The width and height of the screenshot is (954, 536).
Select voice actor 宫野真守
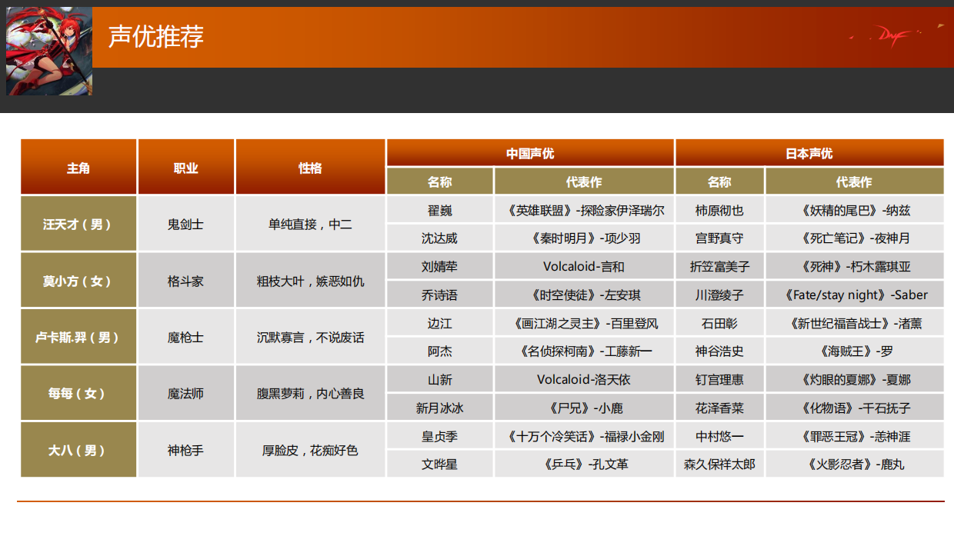click(x=719, y=238)
